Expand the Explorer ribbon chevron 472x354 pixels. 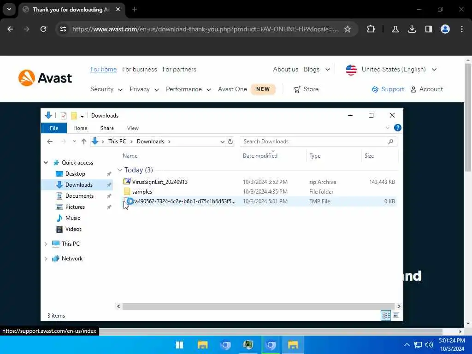[387, 128]
